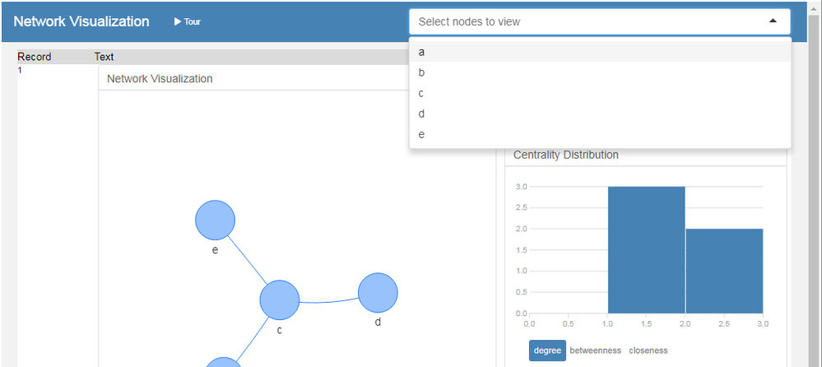822x367 pixels.
Task: Click the Select nodes to view field
Action: [x=576, y=21]
